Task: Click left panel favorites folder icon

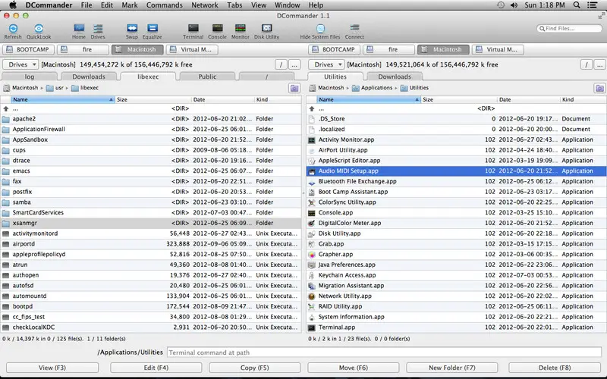Action: coord(294,88)
